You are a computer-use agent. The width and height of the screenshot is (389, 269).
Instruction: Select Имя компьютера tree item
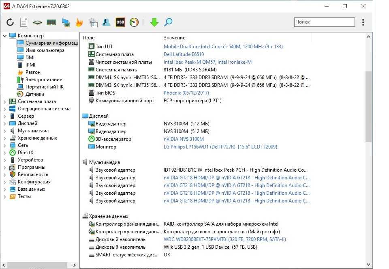(x=45, y=50)
